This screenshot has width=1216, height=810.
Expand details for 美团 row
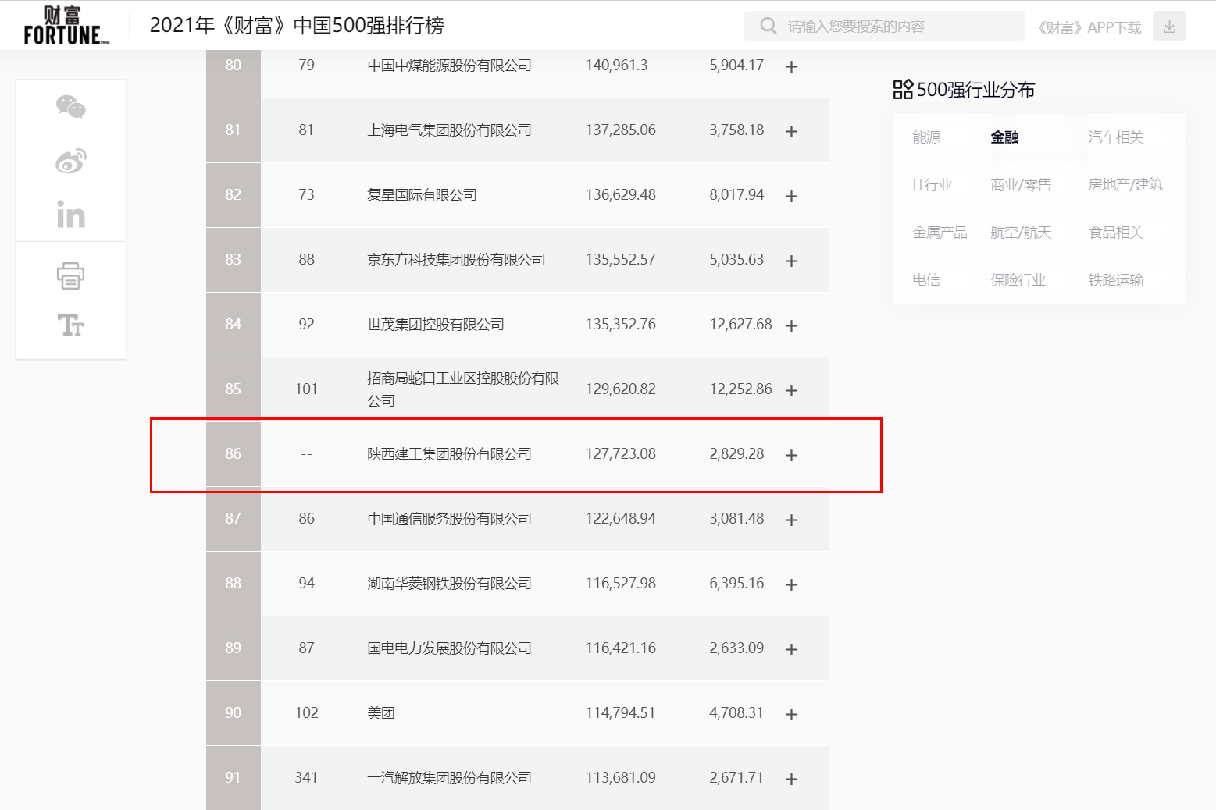(x=791, y=714)
